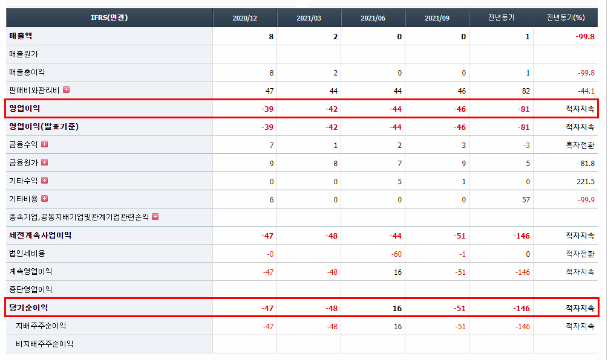Click 법인세비용 value -60 for 2021/06
Viewport: 608px width, 360px height.
396,254
